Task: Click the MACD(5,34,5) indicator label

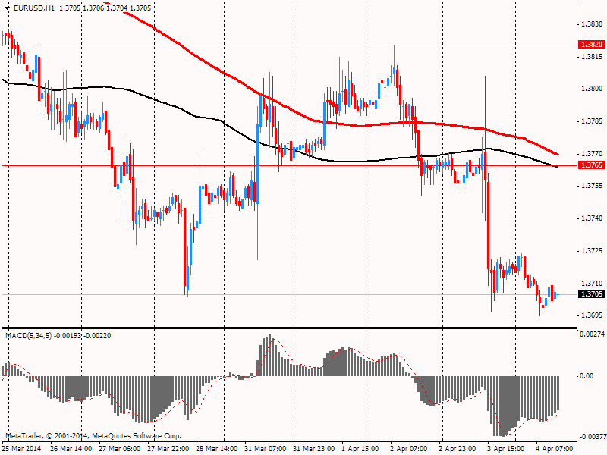Action: (28, 336)
